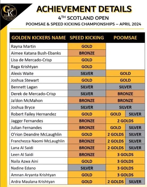Viewport: 147px width, 187px height.
Task: Select the Achievement Details title
Action: pyautogui.click(x=84, y=9)
